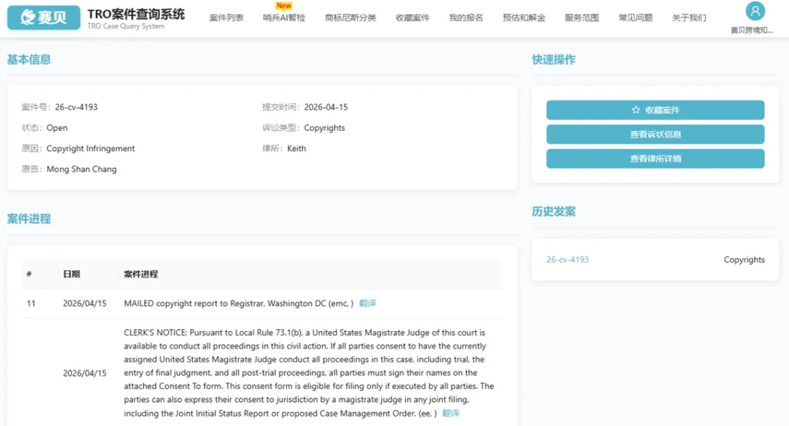Select the status value Open
Image resolution: width=789 pixels, height=426 pixels.
[x=57, y=128]
